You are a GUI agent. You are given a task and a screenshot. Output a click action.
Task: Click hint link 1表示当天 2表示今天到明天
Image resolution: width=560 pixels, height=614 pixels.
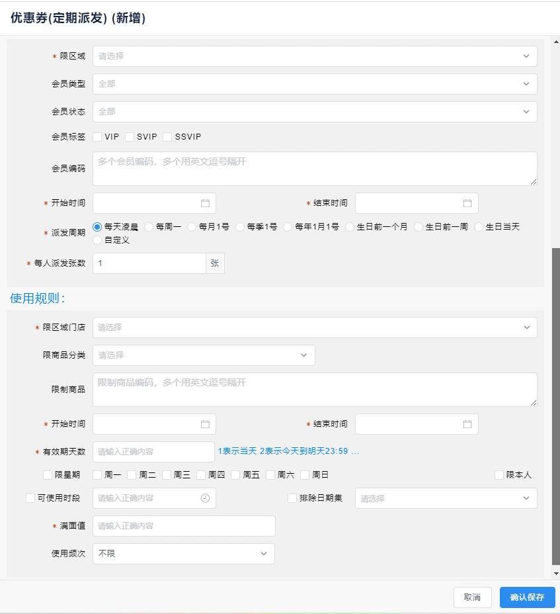click(x=288, y=451)
